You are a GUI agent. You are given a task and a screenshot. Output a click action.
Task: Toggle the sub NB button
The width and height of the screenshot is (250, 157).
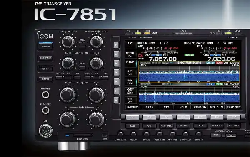pos(105,78)
